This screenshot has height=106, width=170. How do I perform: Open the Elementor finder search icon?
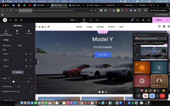pos(137,20)
